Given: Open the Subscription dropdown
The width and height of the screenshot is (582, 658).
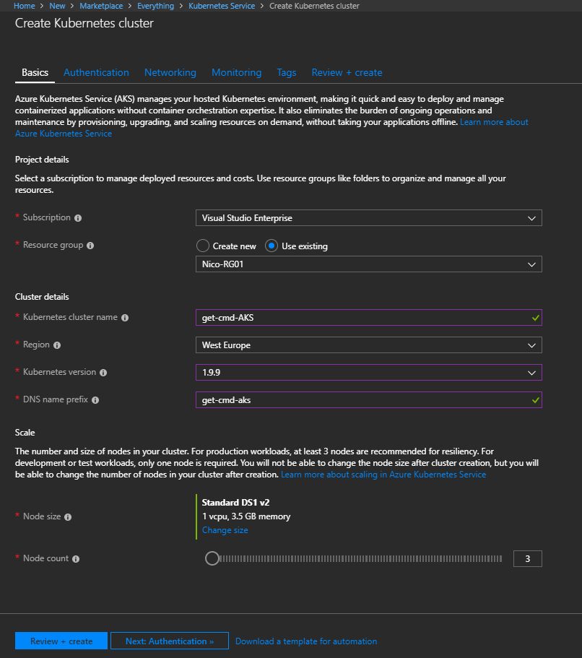Looking at the screenshot, I should tap(368, 218).
